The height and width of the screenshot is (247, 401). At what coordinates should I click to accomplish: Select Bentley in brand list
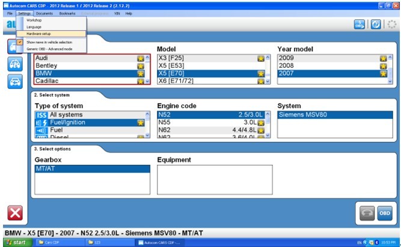[x=90, y=66]
